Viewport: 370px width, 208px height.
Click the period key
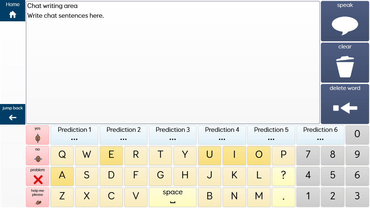pos(283,197)
